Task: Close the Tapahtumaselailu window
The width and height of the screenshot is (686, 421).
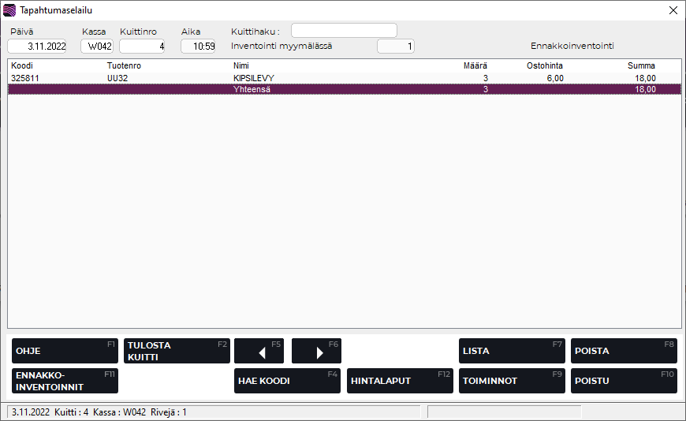Action: [673, 10]
